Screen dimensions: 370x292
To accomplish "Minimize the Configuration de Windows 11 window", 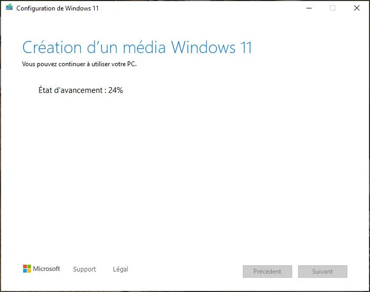I will 309,8.
